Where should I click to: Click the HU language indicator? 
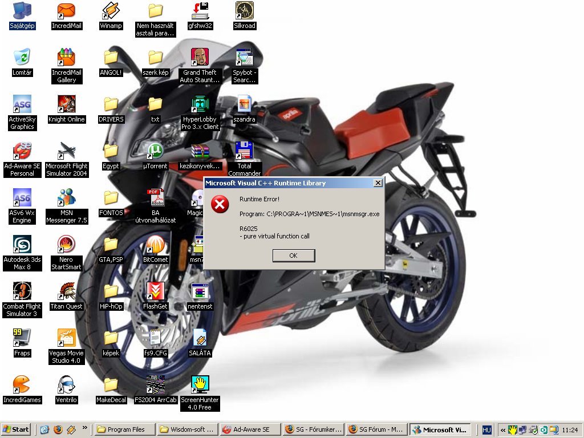(x=486, y=429)
